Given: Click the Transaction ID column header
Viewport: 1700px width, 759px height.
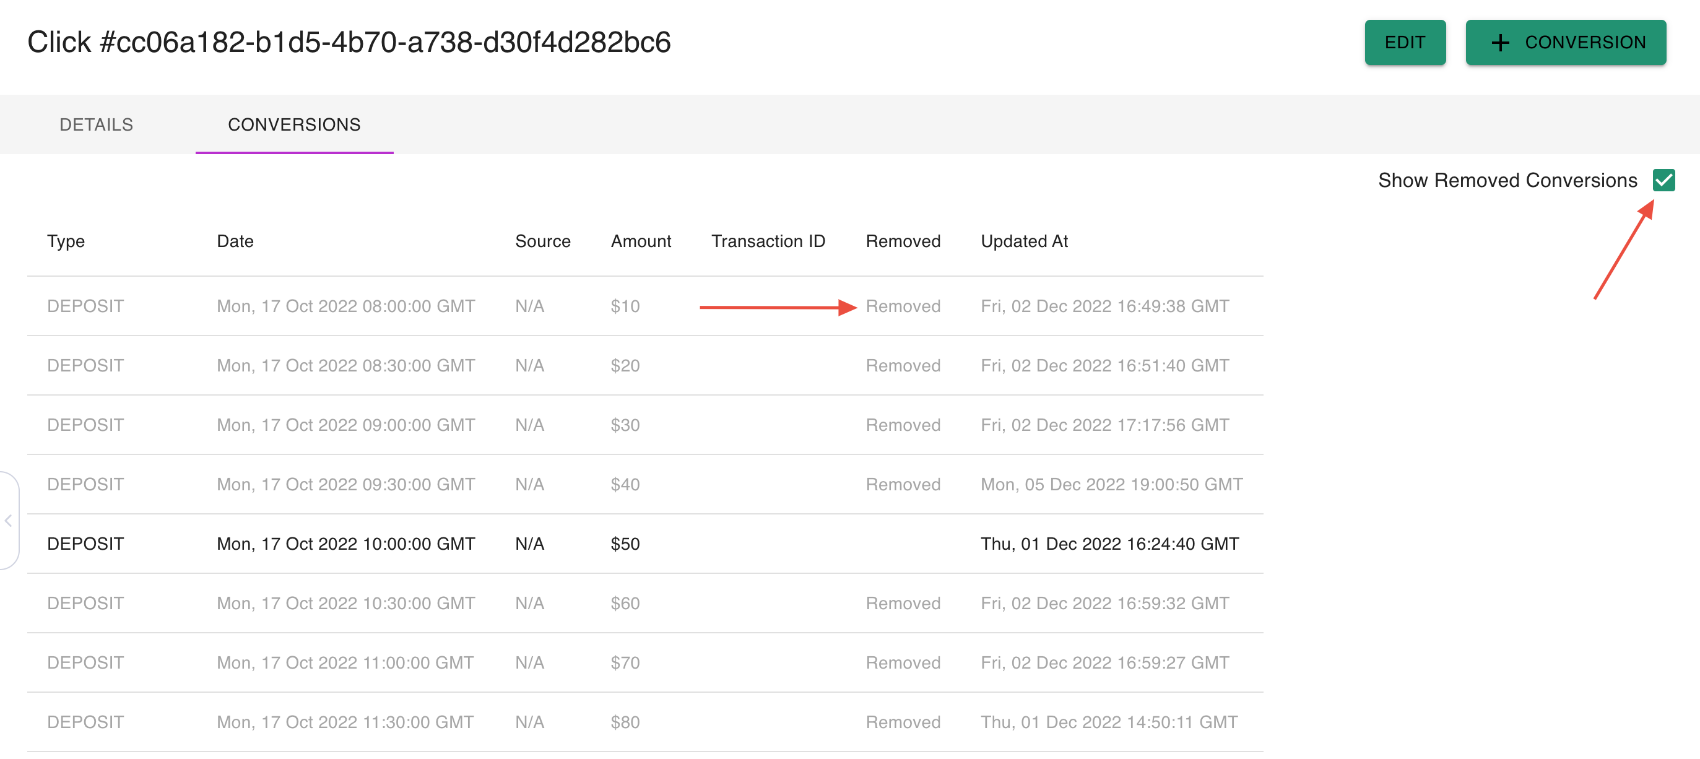Looking at the screenshot, I should coord(768,241).
